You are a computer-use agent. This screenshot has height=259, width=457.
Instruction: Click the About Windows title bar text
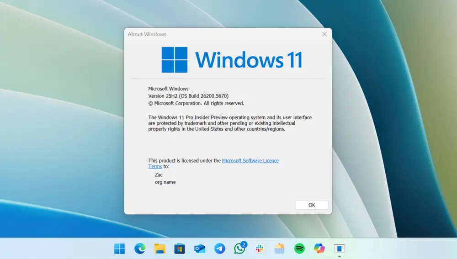pyautogui.click(x=147, y=34)
